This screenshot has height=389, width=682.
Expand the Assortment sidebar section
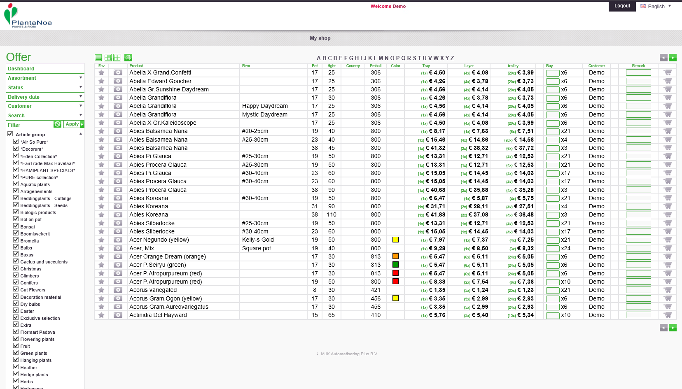pyautogui.click(x=45, y=78)
